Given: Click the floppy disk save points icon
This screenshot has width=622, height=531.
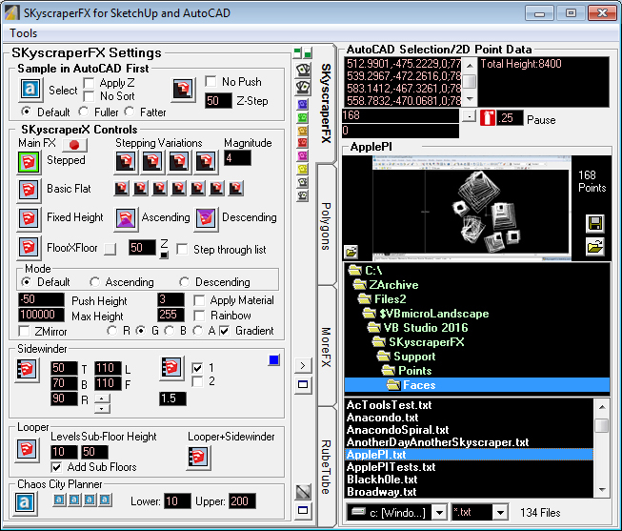Looking at the screenshot, I should pyautogui.click(x=595, y=223).
